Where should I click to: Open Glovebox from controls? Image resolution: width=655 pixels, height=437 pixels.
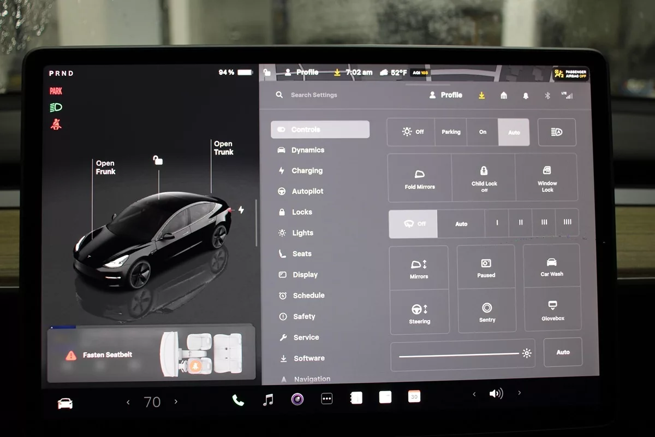(x=552, y=310)
